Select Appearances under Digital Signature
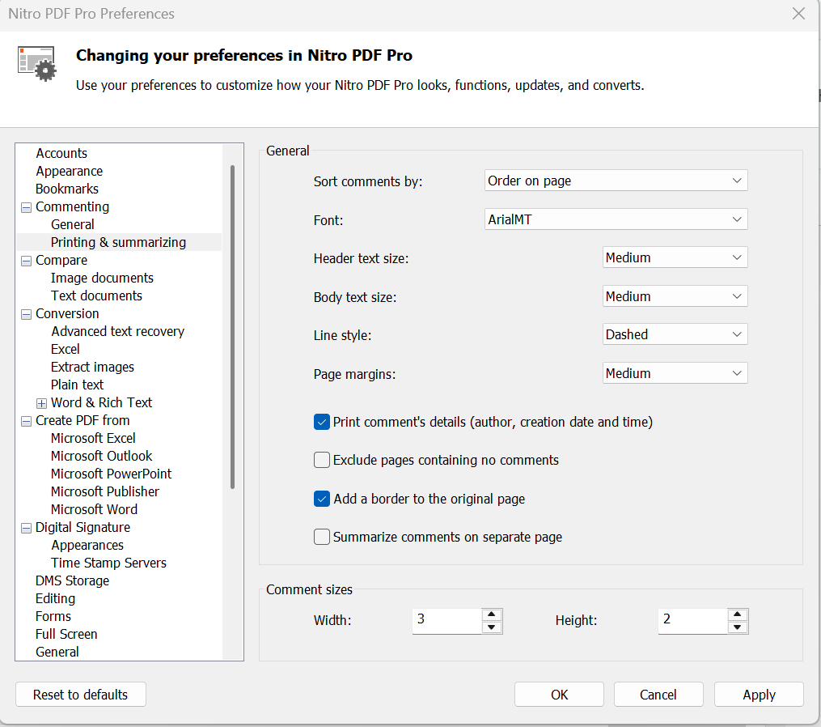This screenshot has height=727, width=821. pyautogui.click(x=87, y=545)
